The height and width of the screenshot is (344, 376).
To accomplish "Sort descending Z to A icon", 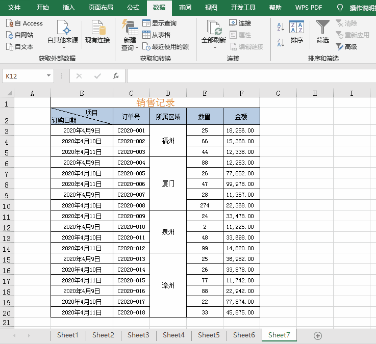I will coord(281,42).
